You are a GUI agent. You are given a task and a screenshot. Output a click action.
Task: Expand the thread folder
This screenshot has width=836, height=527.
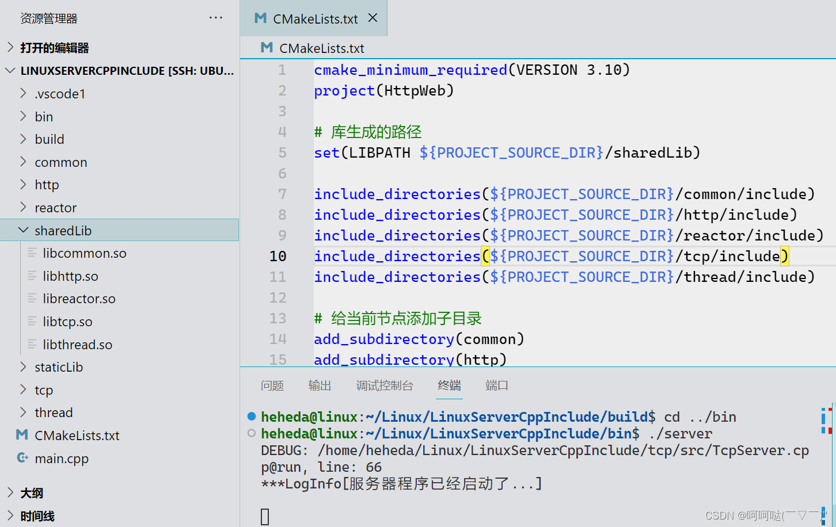pyautogui.click(x=24, y=412)
